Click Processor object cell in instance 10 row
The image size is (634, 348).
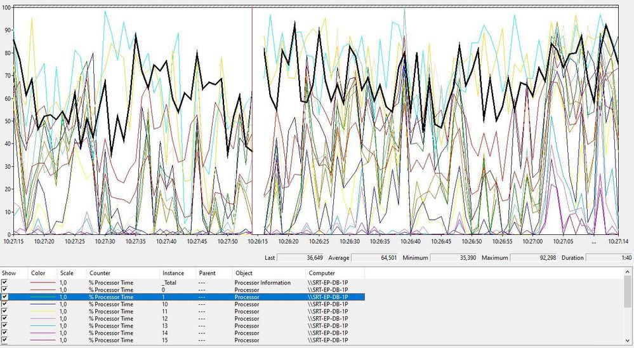point(247,304)
